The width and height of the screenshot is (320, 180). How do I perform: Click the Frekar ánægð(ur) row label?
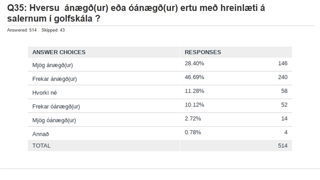pos(54,79)
